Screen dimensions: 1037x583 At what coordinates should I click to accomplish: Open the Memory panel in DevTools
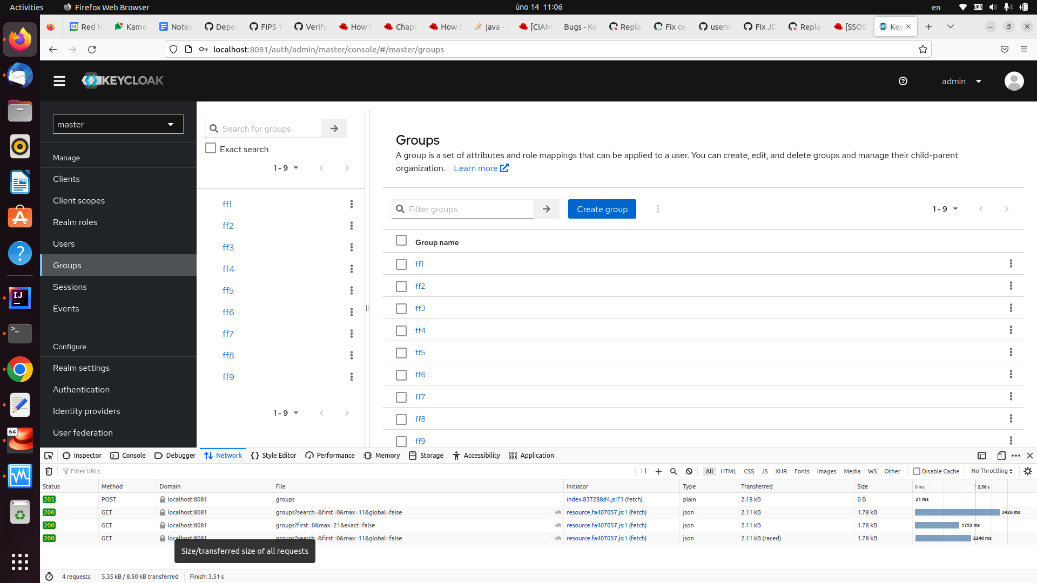381,456
